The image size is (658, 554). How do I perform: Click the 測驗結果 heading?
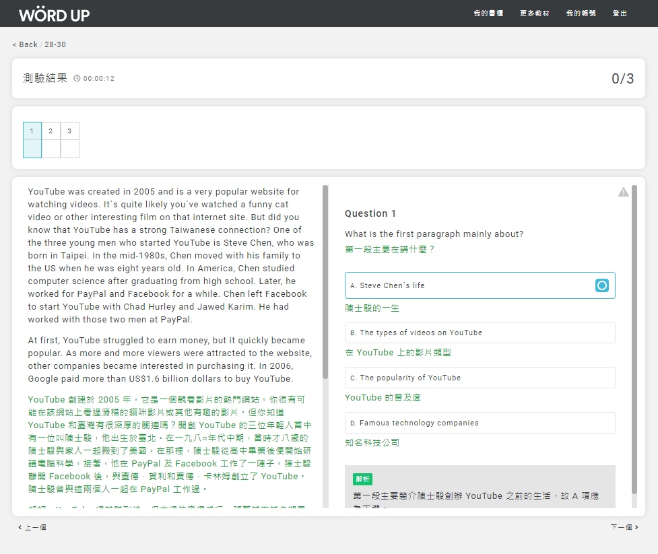(45, 78)
